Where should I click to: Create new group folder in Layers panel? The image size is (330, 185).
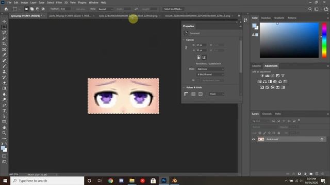(x=311, y=174)
